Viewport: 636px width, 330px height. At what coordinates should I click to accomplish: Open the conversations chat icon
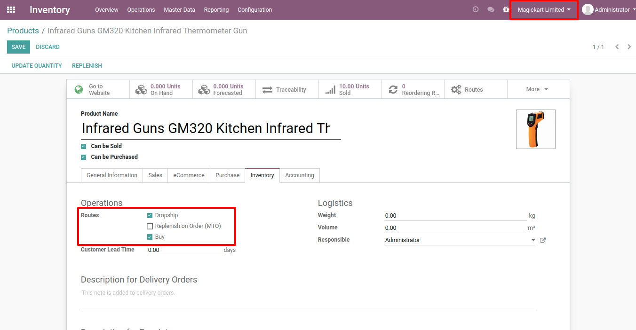pyautogui.click(x=491, y=10)
